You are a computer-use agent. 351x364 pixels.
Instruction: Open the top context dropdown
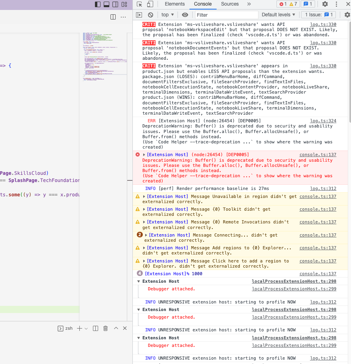(168, 15)
